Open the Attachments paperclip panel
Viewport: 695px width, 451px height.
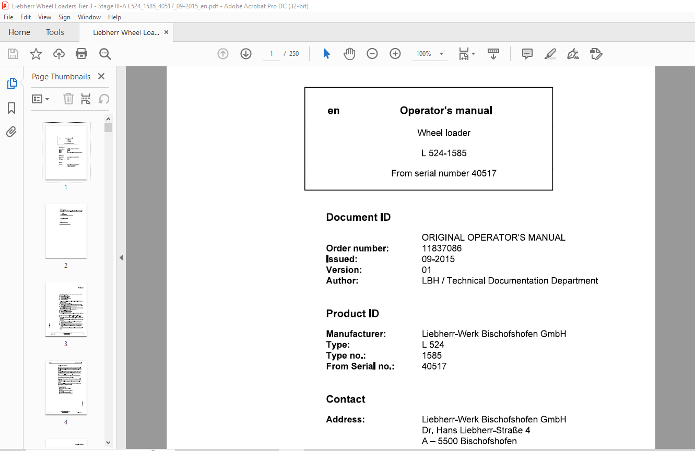(11, 132)
